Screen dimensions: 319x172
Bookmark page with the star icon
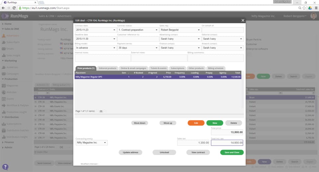tap(304, 8)
